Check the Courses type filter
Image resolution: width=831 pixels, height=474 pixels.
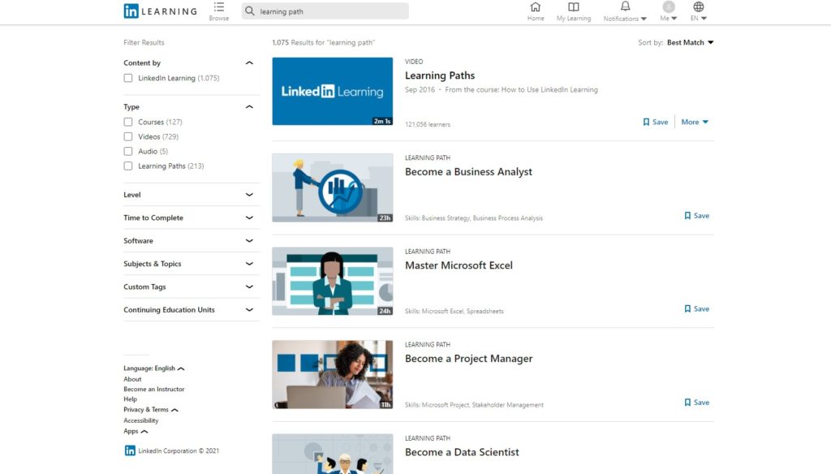click(128, 122)
